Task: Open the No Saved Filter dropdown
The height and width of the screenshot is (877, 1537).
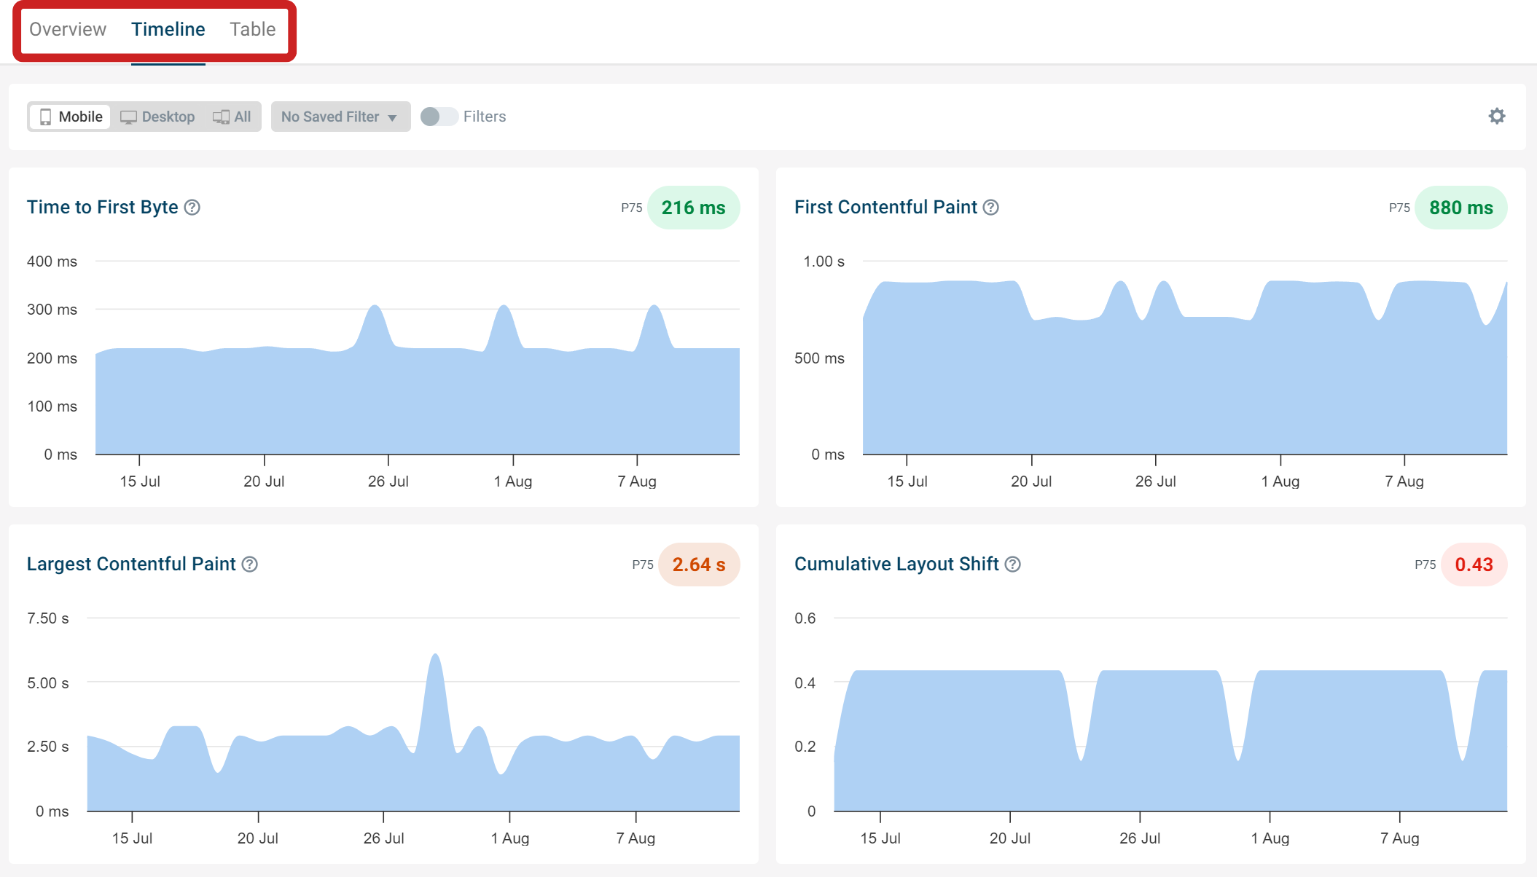Action: [x=340, y=117]
